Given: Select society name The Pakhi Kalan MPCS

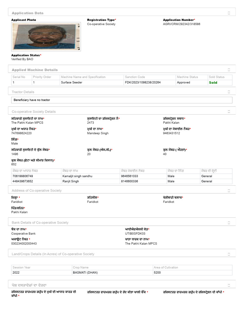Looking at the screenshot, I should [x=27, y=123].
